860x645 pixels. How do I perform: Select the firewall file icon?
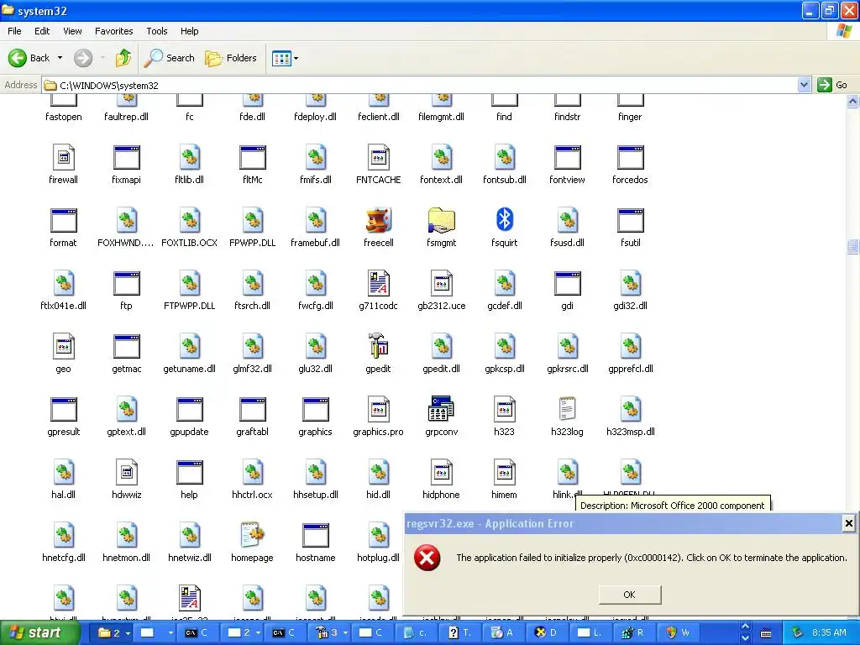coord(64,157)
